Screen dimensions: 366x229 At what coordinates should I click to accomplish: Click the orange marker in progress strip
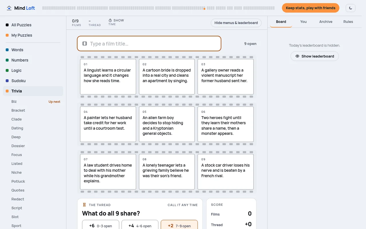tap(204, 9)
